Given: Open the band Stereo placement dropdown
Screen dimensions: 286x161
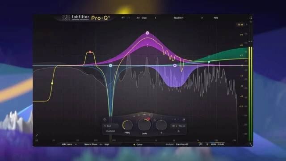Looking at the screenshot, I should 178,126.
